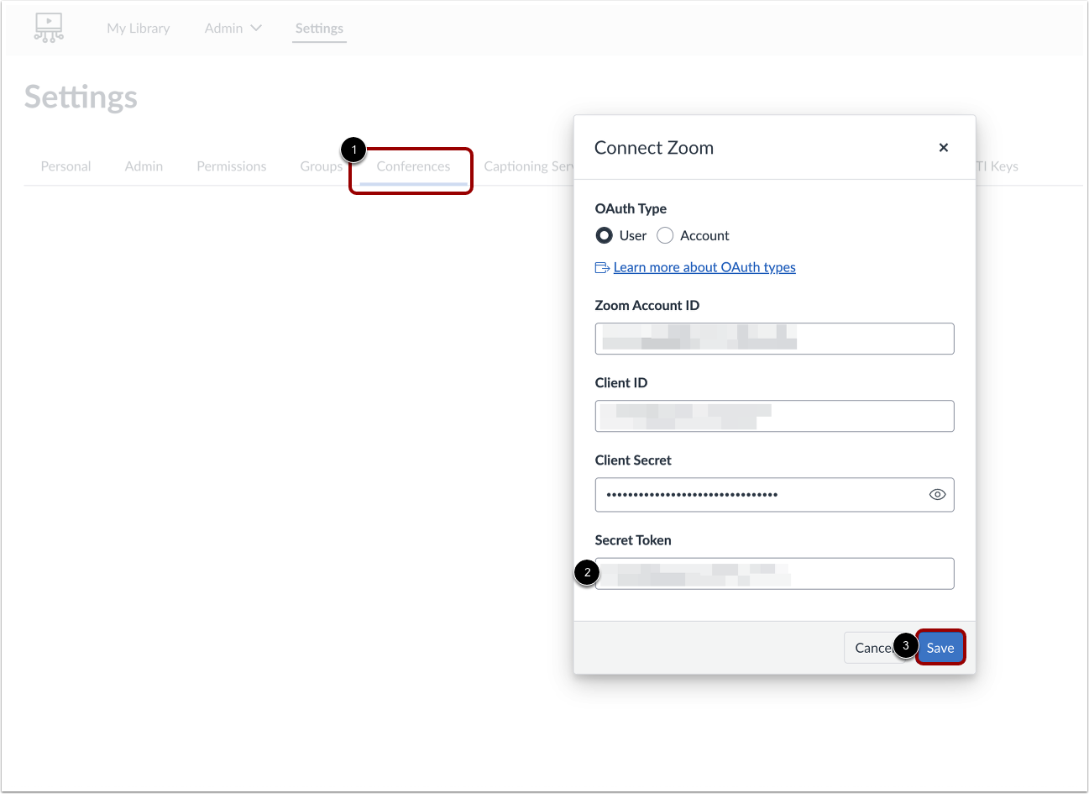Switch to the Permissions tab

(x=231, y=166)
